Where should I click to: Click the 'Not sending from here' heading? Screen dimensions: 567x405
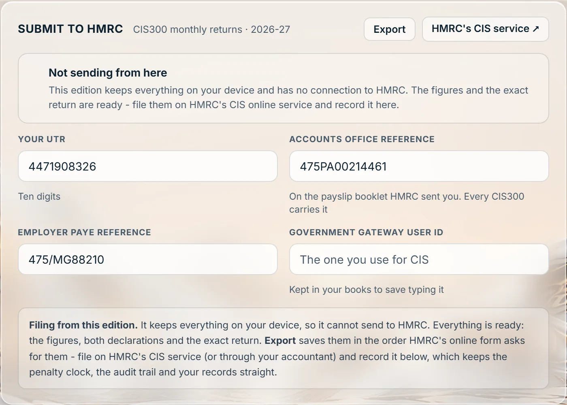108,73
